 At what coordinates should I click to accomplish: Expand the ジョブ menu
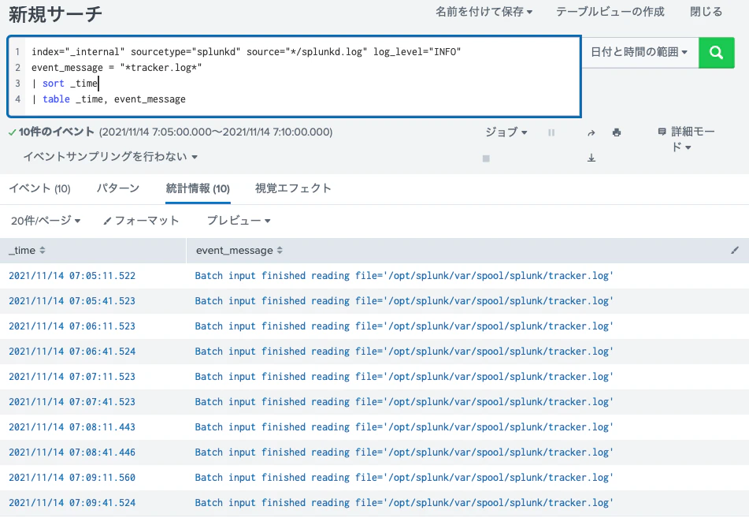point(506,132)
